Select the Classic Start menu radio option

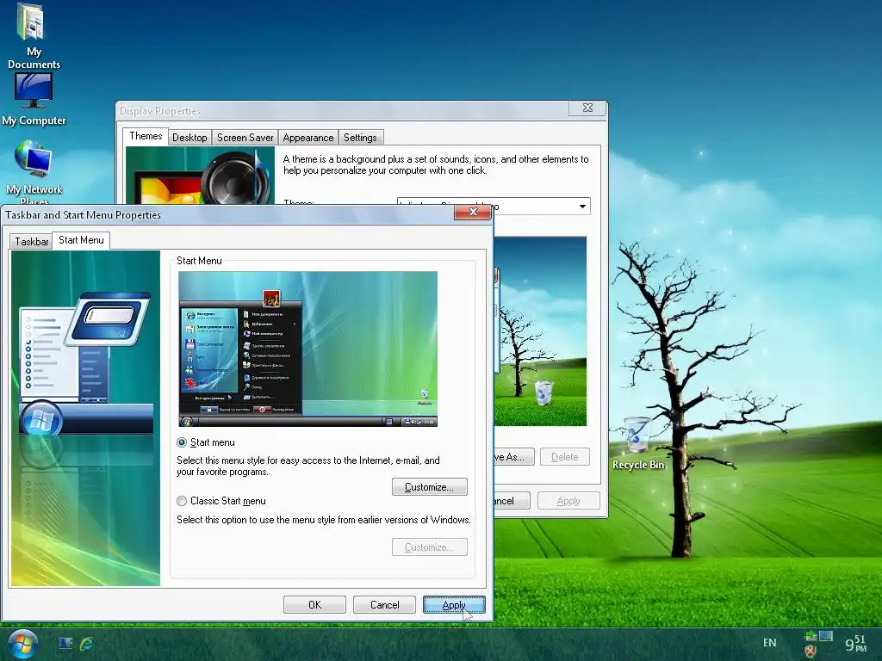[x=182, y=501]
